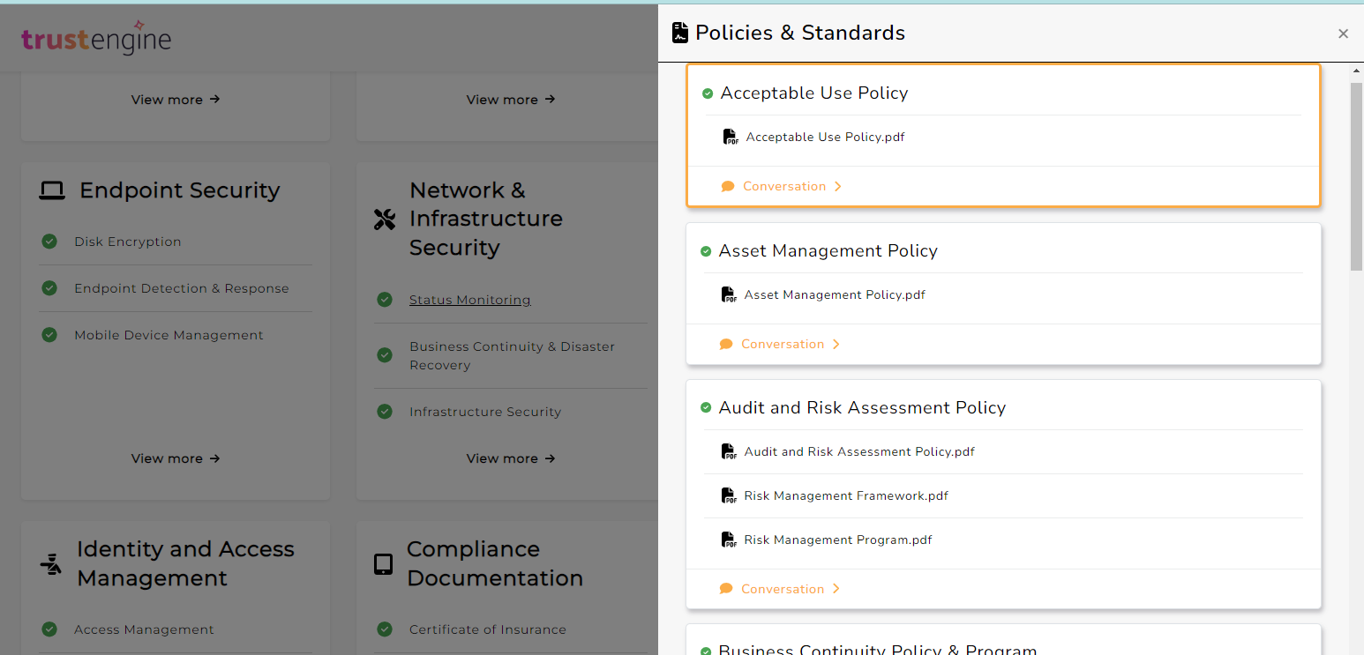The image size is (1364, 655).
Task: Click green check beside Business Continuity & Disaster Recovery
Action: [385, 355]
